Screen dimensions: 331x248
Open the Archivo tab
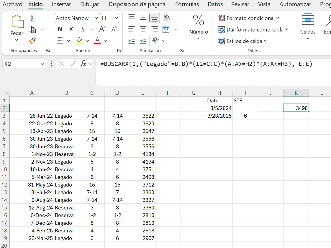[x=12, y=4]
